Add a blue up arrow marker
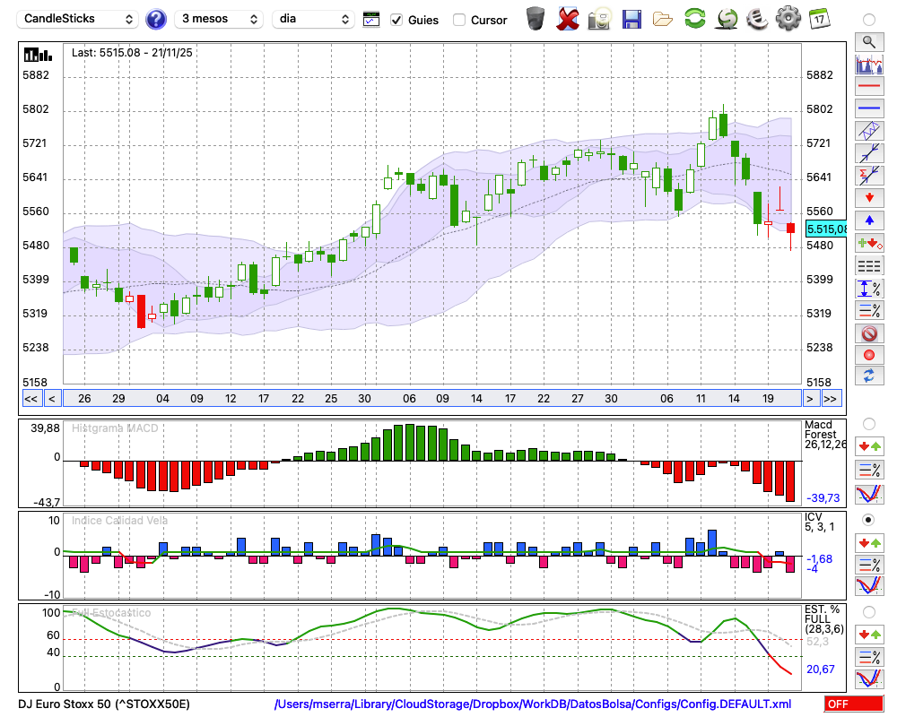The width and height of the screenshot is (897, 717). point(869,220)
